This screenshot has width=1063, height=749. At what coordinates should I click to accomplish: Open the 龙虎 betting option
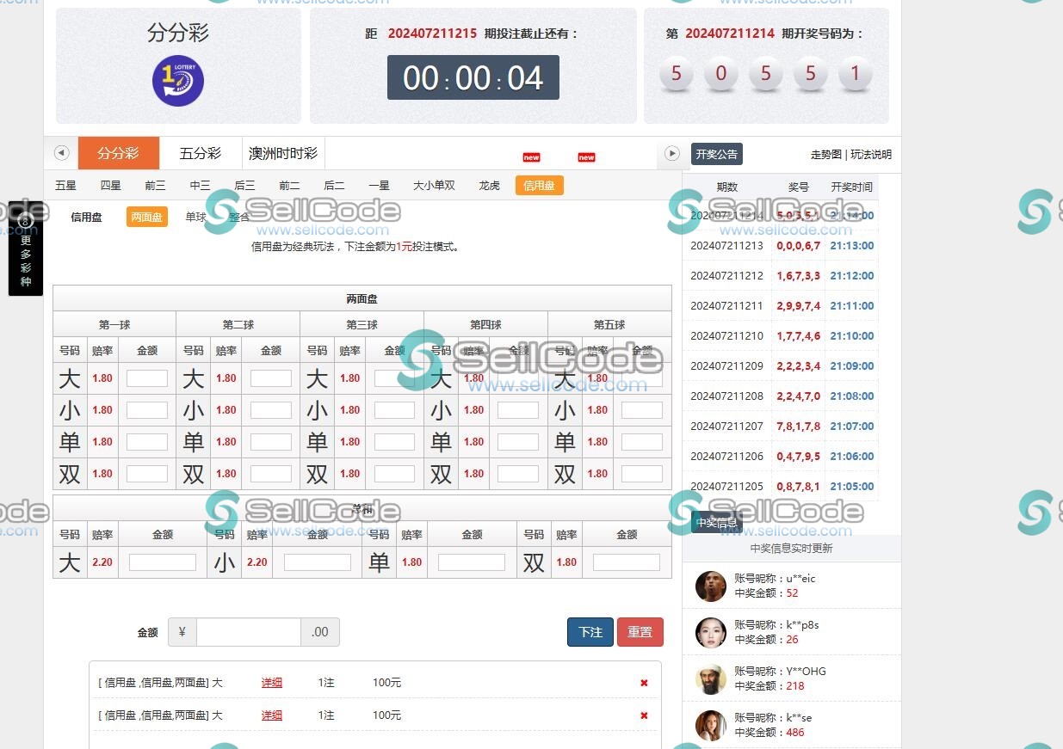tap(488, 185)
